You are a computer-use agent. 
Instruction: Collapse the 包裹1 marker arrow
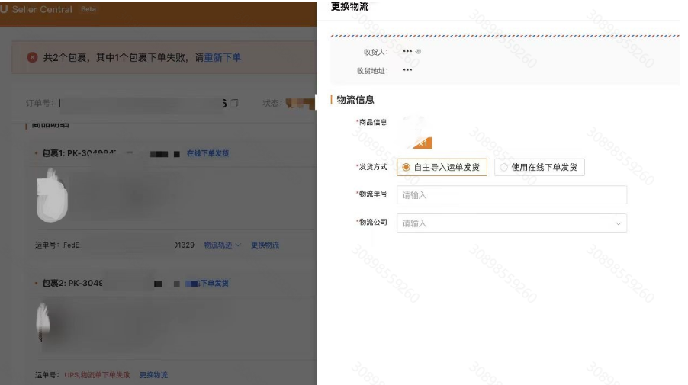[x=36, y=153]
